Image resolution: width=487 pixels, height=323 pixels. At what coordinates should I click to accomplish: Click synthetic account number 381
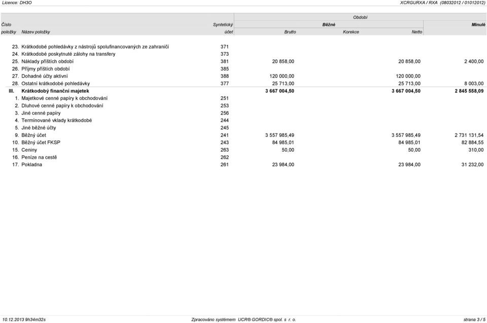pos(225,61)
